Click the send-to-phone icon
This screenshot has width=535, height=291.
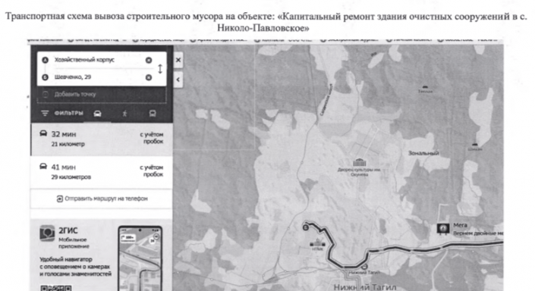pos(60,199)
